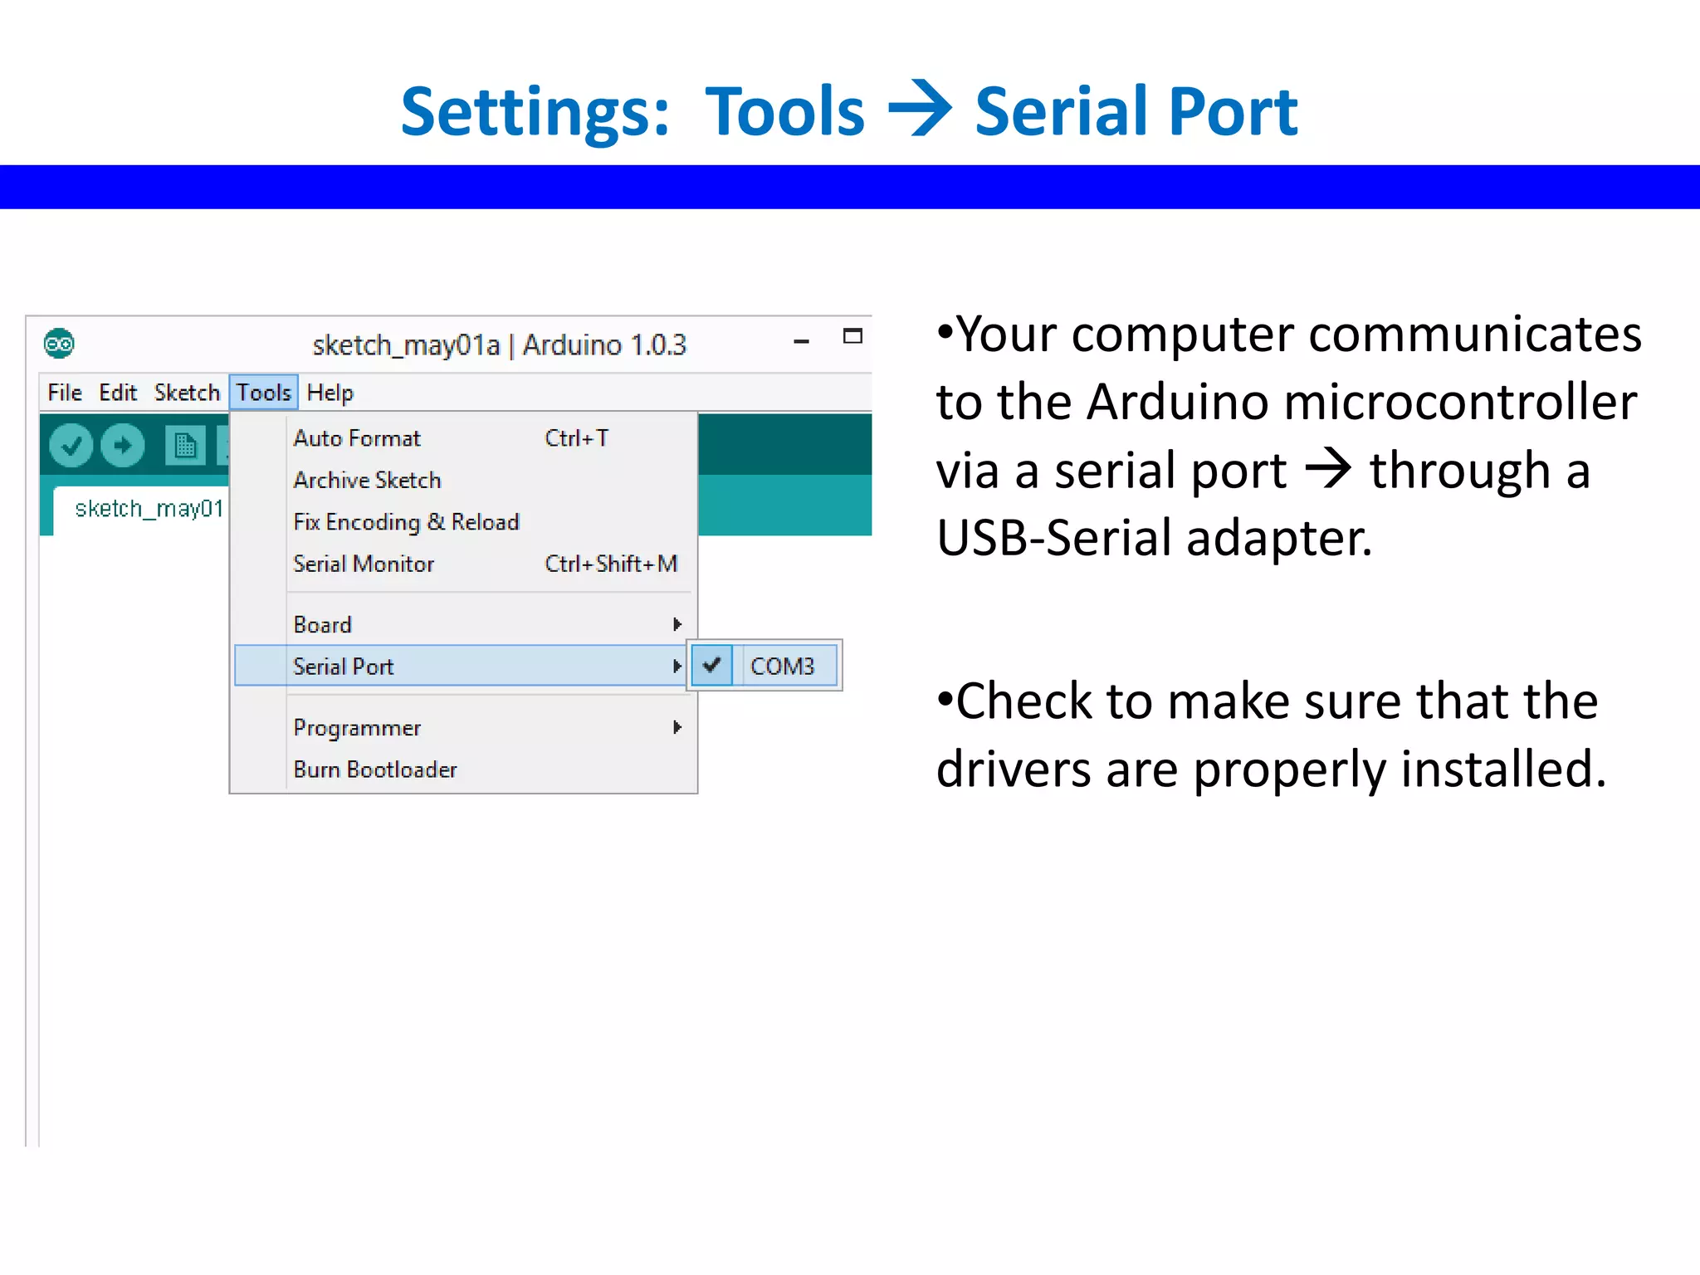Click the New sketch document icon
Image resolution: width=1700 pixels, height=1275 pixels.
(x=184, y=446)
